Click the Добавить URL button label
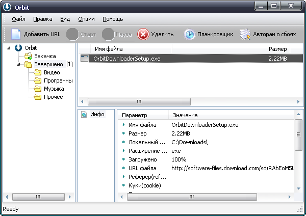The width and height of the screenshot is (306, 216). [x=42, y=34]
